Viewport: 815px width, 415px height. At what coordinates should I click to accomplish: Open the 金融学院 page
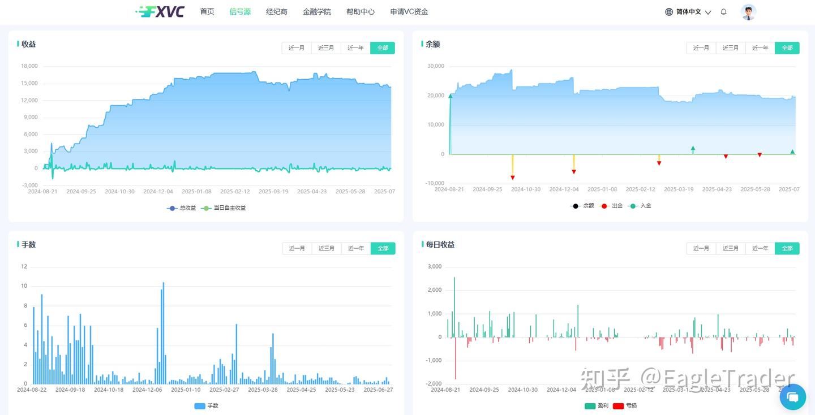tap(317, 11)
